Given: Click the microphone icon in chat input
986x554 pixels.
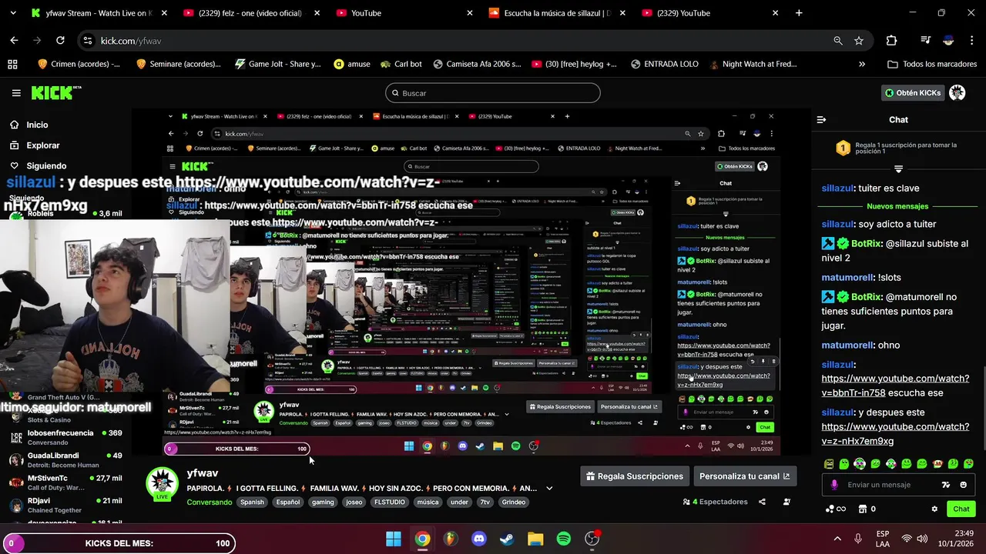Looking at the screenshot, I should point(834,485).
